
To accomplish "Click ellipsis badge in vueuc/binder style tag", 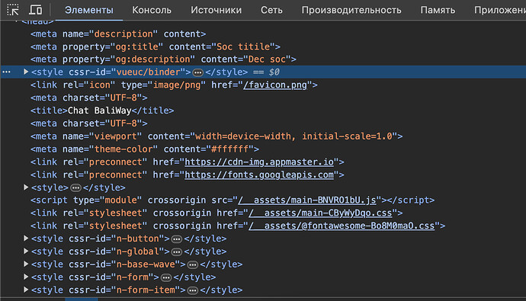I will pos(198,72).
